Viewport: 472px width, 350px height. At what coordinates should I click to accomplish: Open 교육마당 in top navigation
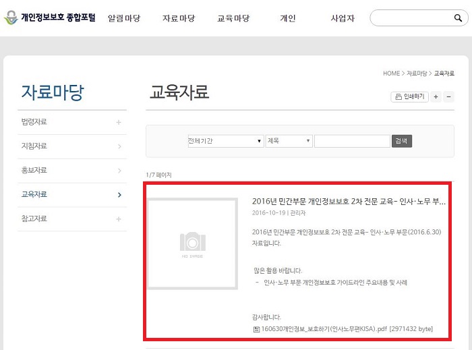coord(233,18)
